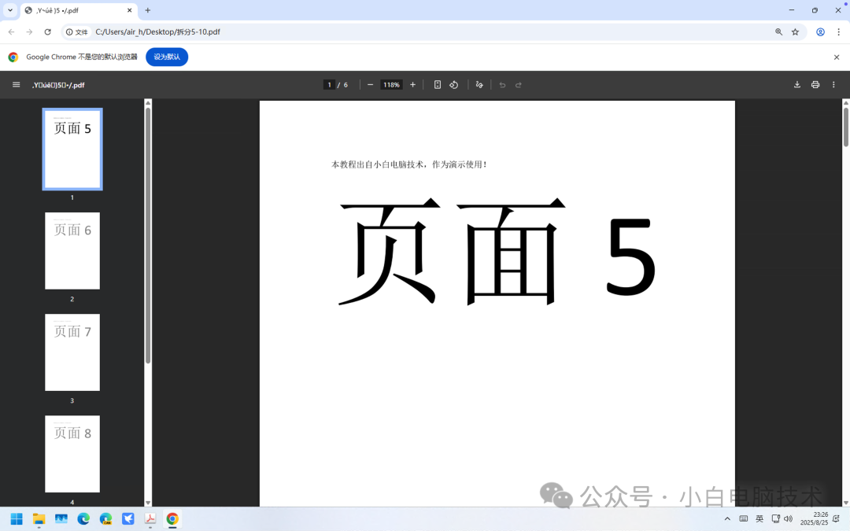Screen dimensions: 850x531
Task: Zoom in on the document
Action: (412, 84)
